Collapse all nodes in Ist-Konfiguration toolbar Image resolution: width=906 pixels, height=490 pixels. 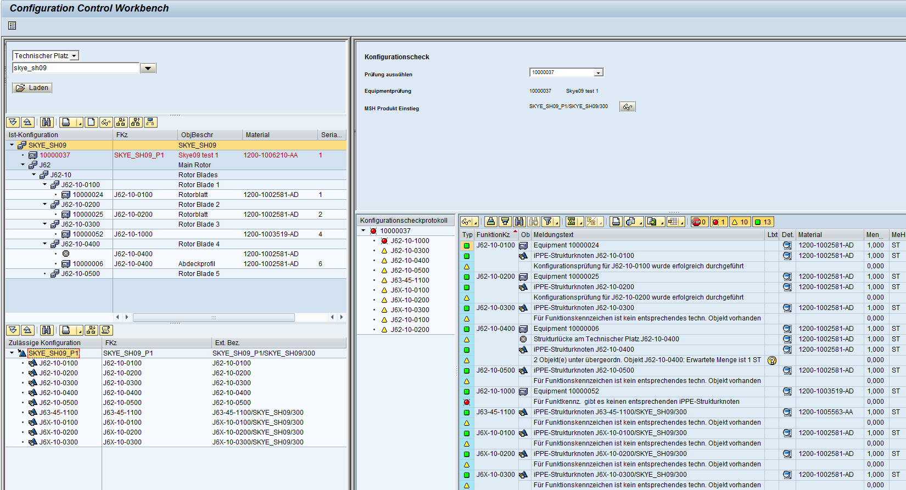tap(27, 122)
